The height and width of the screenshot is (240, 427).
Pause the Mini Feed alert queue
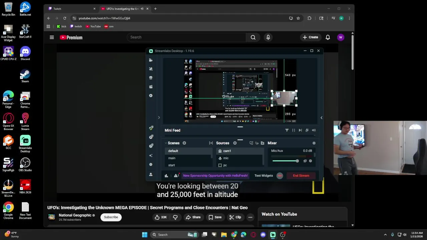(x=294, y=130)
